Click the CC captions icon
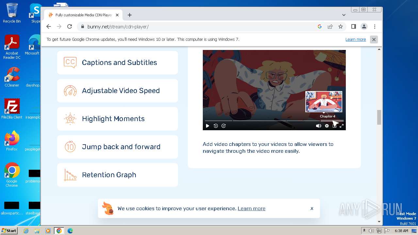Screen dimensions: 418x235 [70, 62]
